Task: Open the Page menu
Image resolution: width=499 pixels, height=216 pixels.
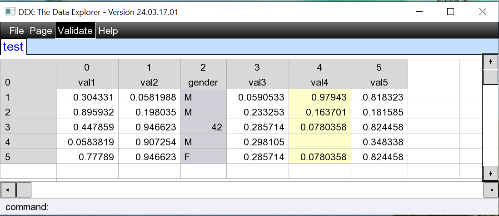Action: click(x=41, y=31)
